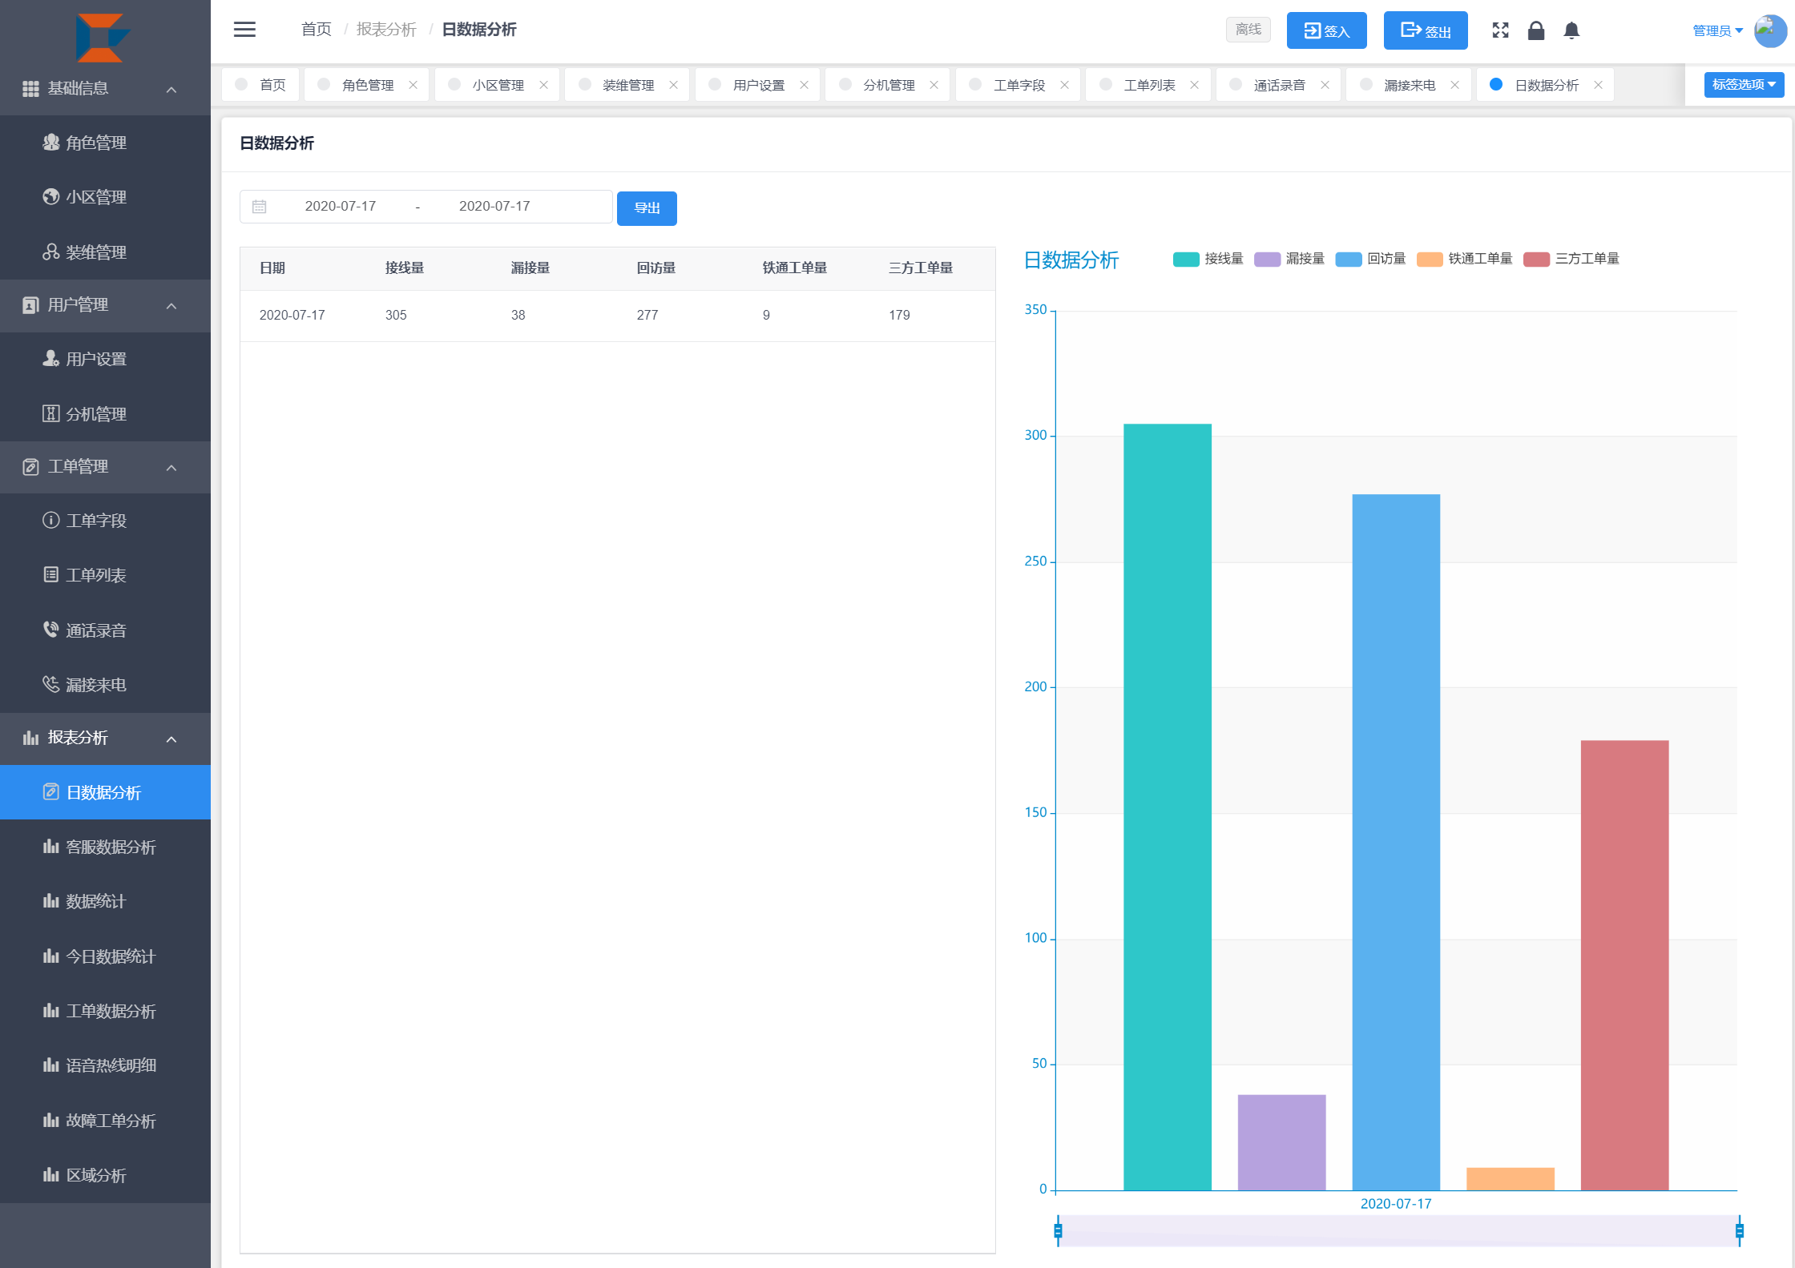This screenshot has height=1268, width=1795.
Task: Open 漏接来电 sidebar item
Action: coord(95,685)
